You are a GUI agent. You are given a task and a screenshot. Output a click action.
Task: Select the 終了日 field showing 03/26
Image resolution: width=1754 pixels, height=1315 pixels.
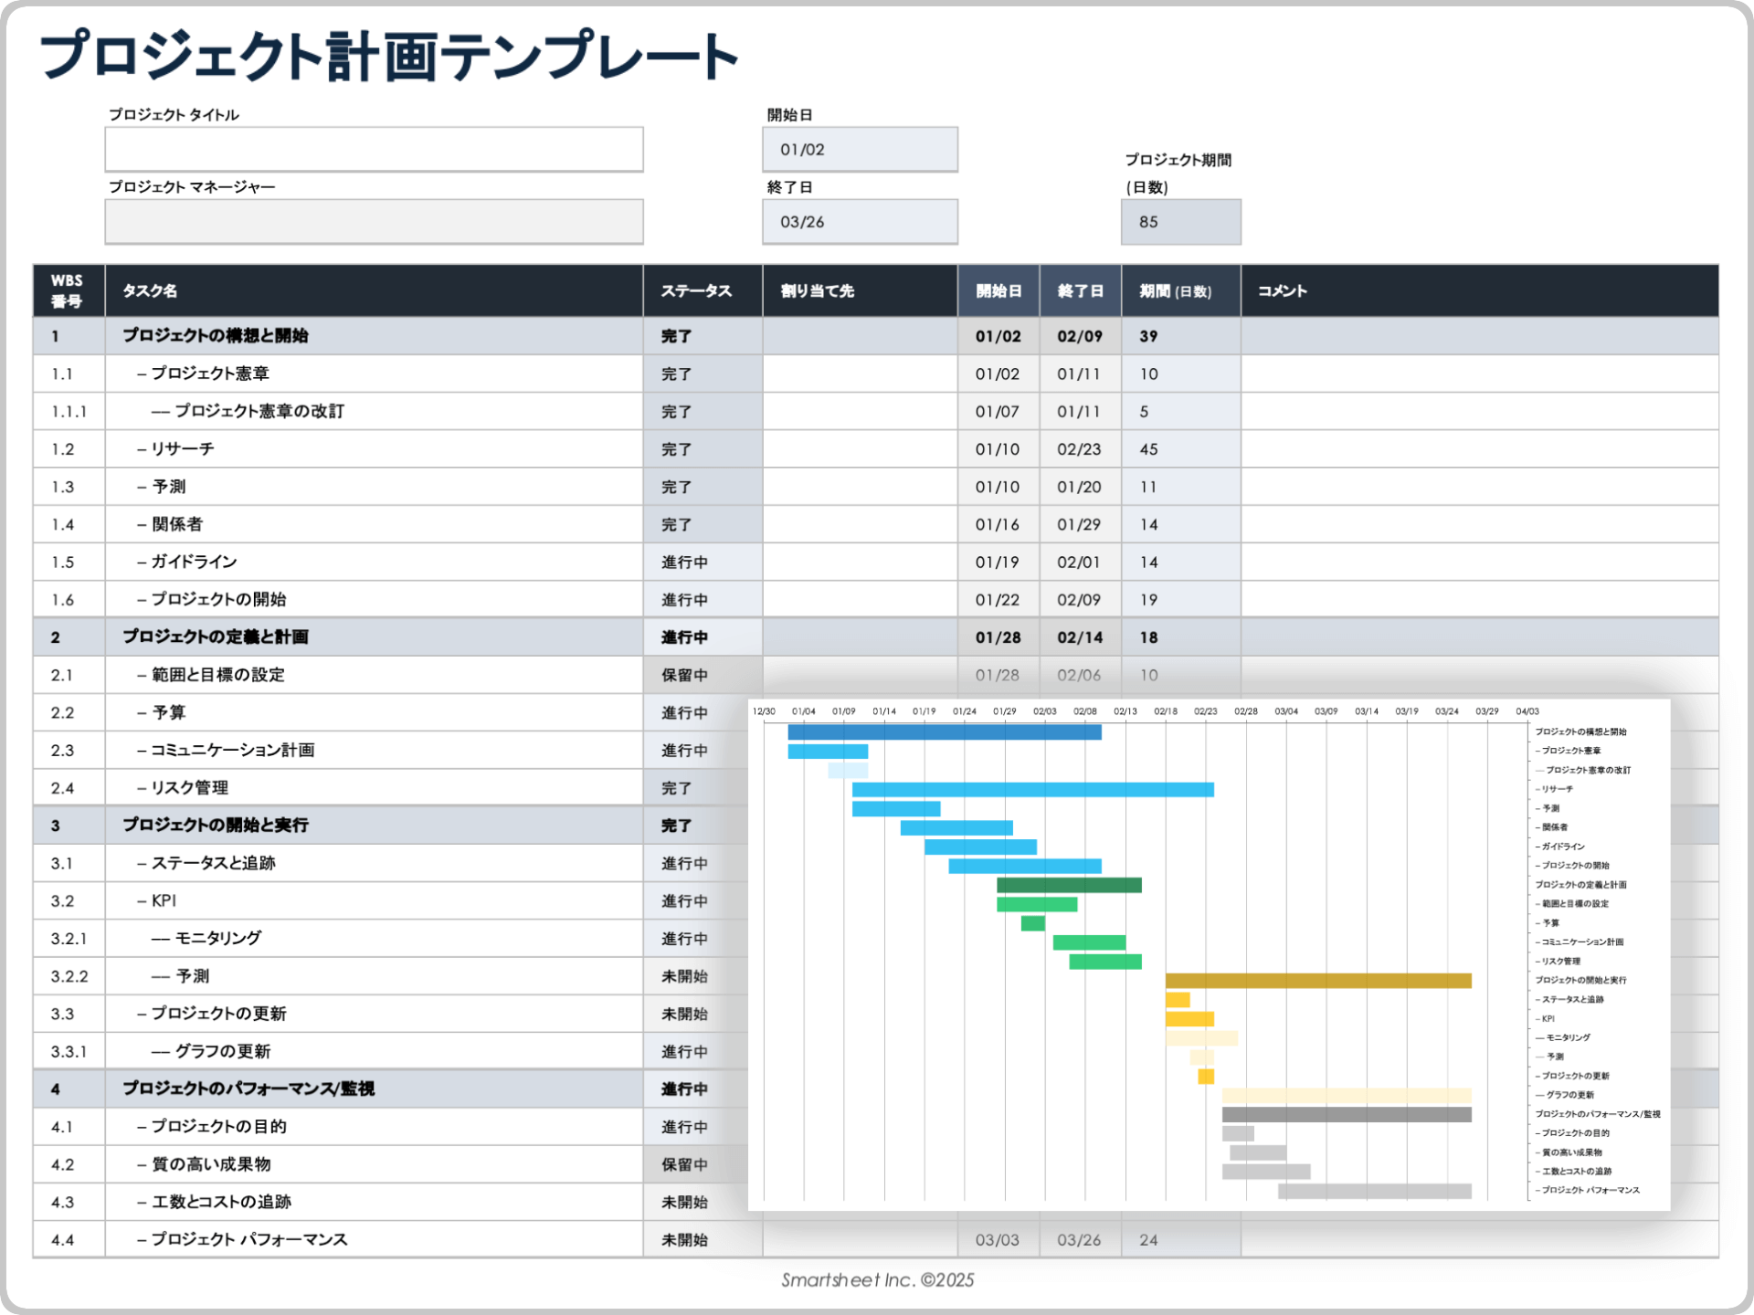pos(859,220)
